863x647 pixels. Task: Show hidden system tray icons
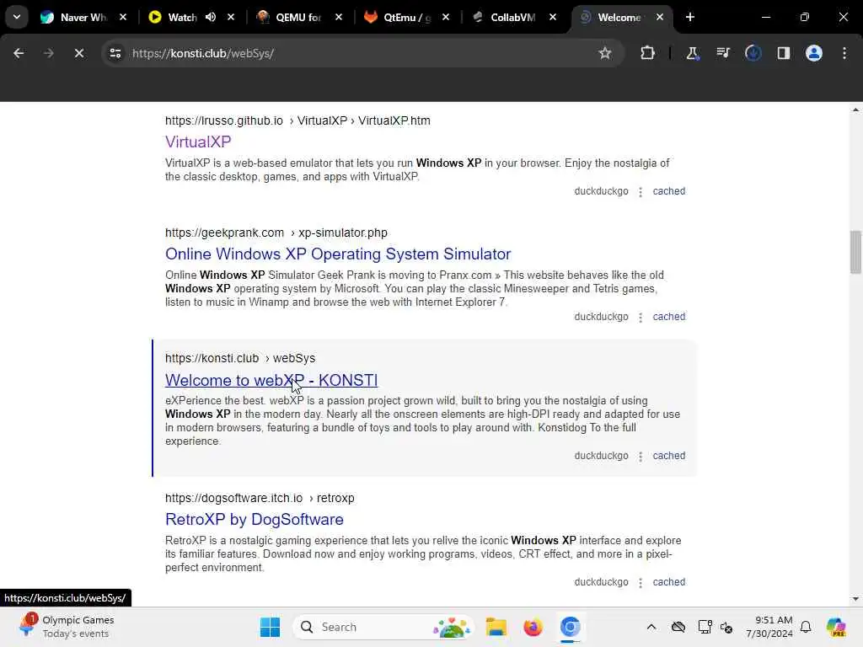coord(651,627)
